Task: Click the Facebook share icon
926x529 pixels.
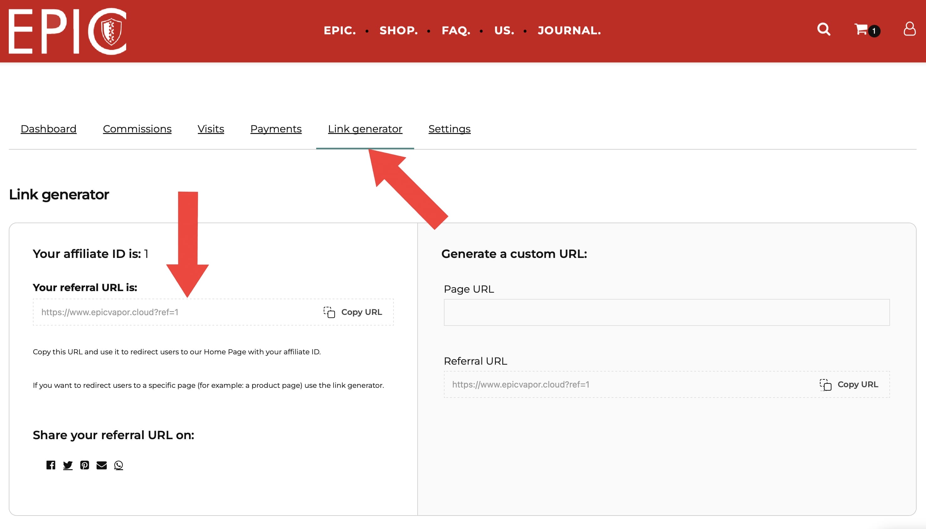Action: (51, 465)
